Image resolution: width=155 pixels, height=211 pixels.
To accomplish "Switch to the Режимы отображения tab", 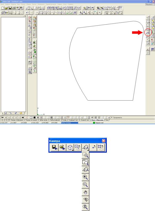I will pyautogui.click(x=17, y=120).
